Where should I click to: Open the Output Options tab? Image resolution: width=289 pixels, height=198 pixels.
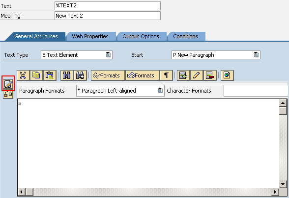click(141, 36)
